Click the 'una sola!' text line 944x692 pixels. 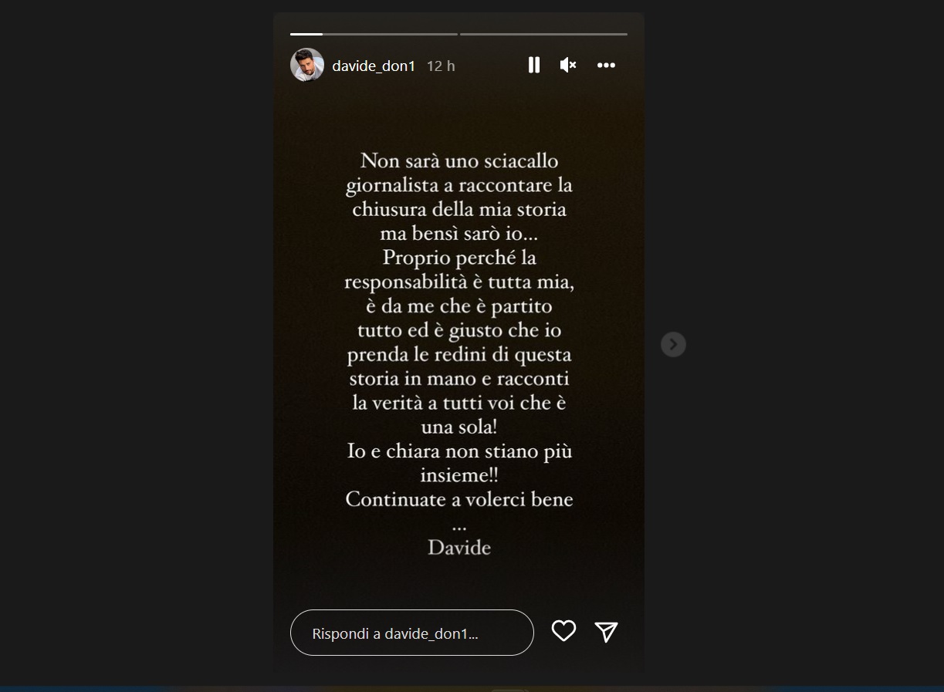point(459,427)
